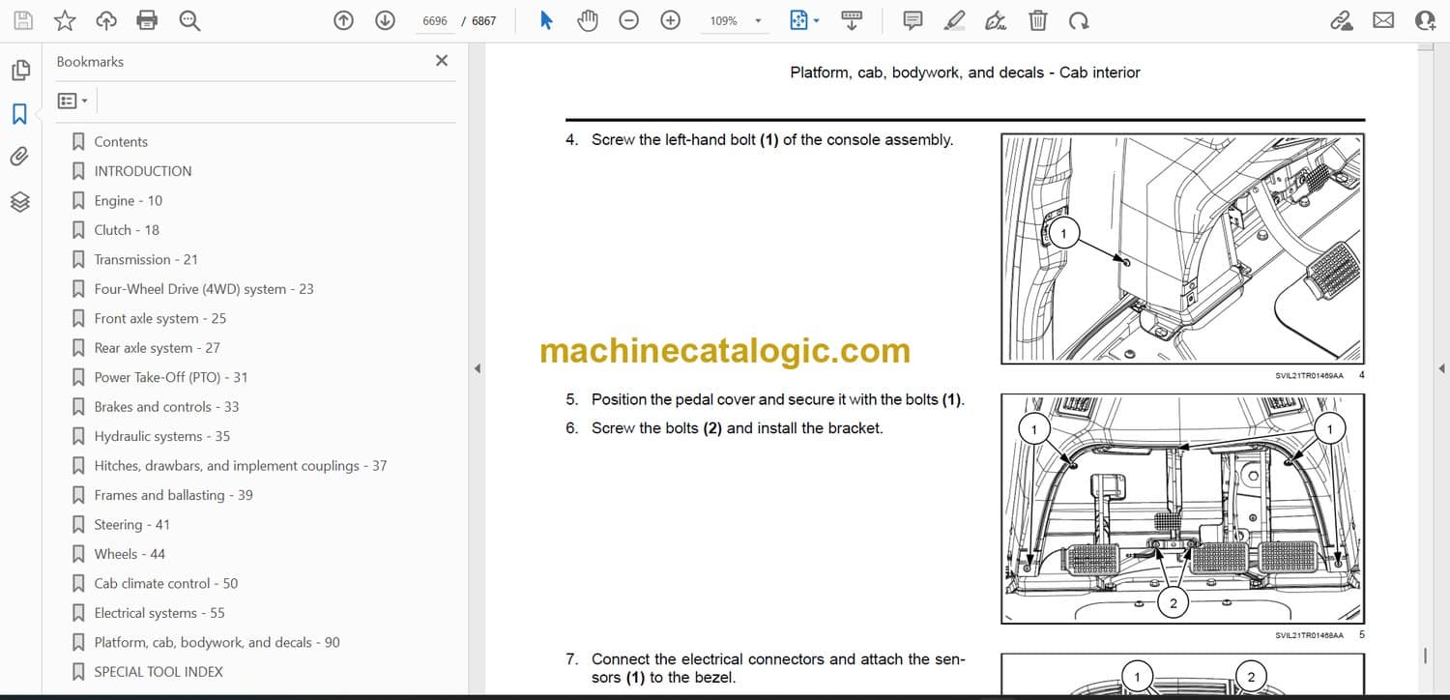
Task: Click the zoom out minus button
Action: tap(629, 20)
